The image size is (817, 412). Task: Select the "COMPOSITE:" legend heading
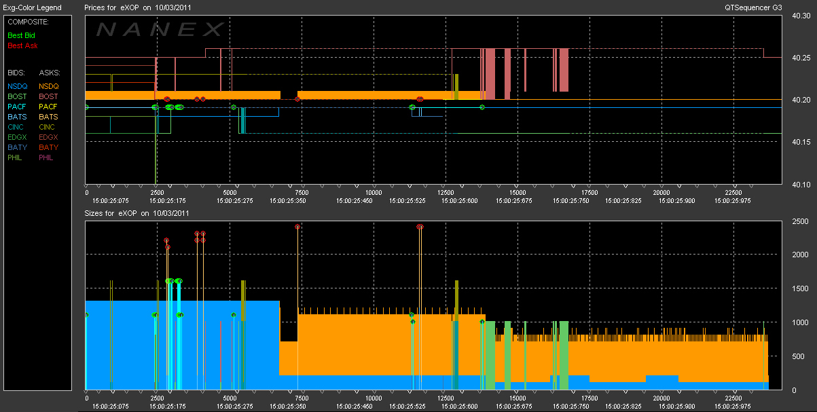[x=27, y=22]
